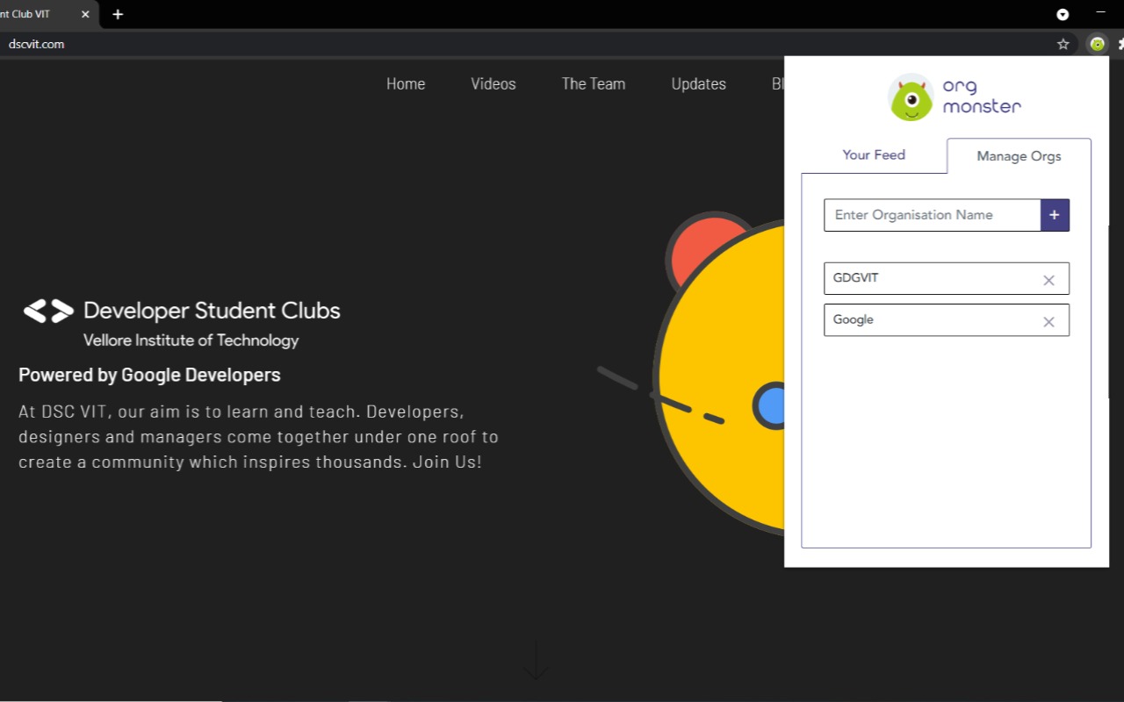Click the 'Vellore Institute of Technology' text
Screen dimensions: 1124x702
pyautogui.click(x=191, y=340)
